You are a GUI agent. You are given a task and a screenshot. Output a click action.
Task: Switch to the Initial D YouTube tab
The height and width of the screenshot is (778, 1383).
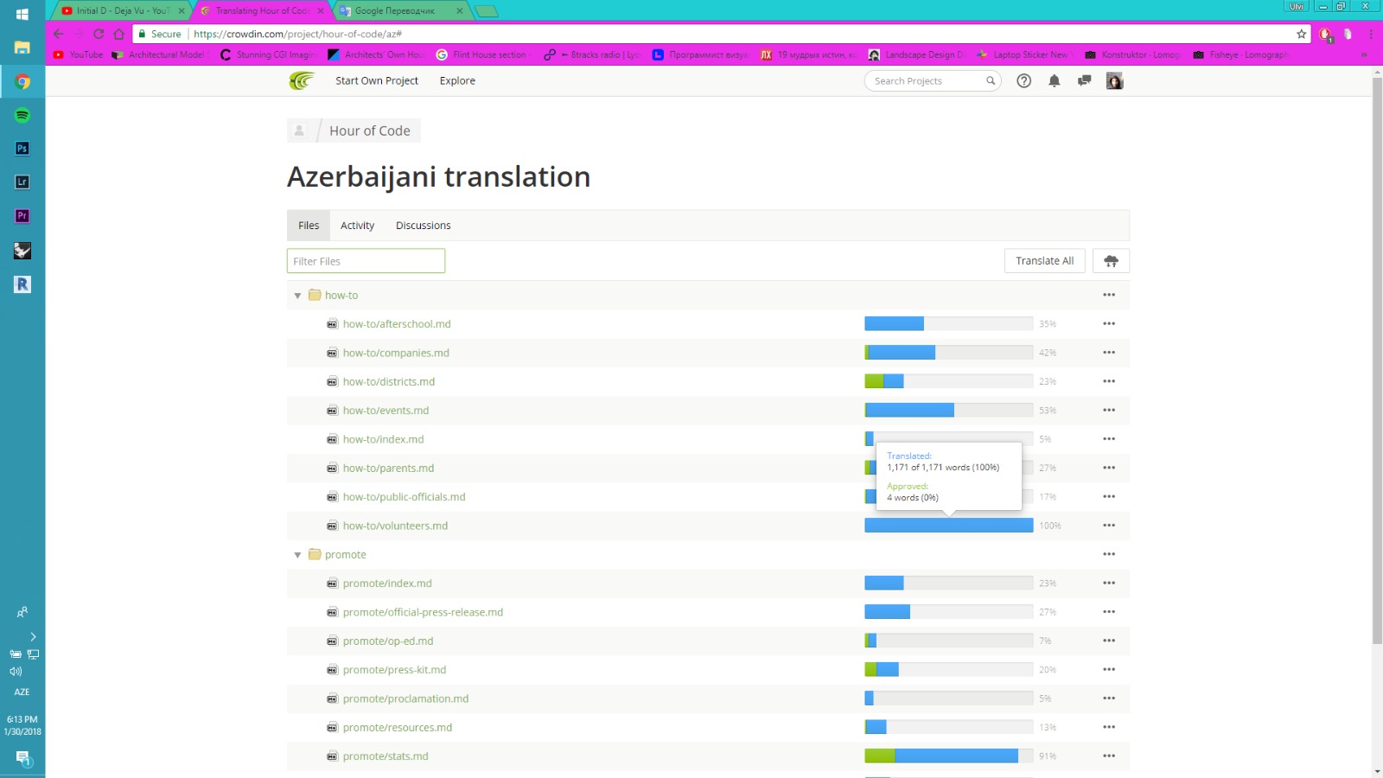coord(122,10)
